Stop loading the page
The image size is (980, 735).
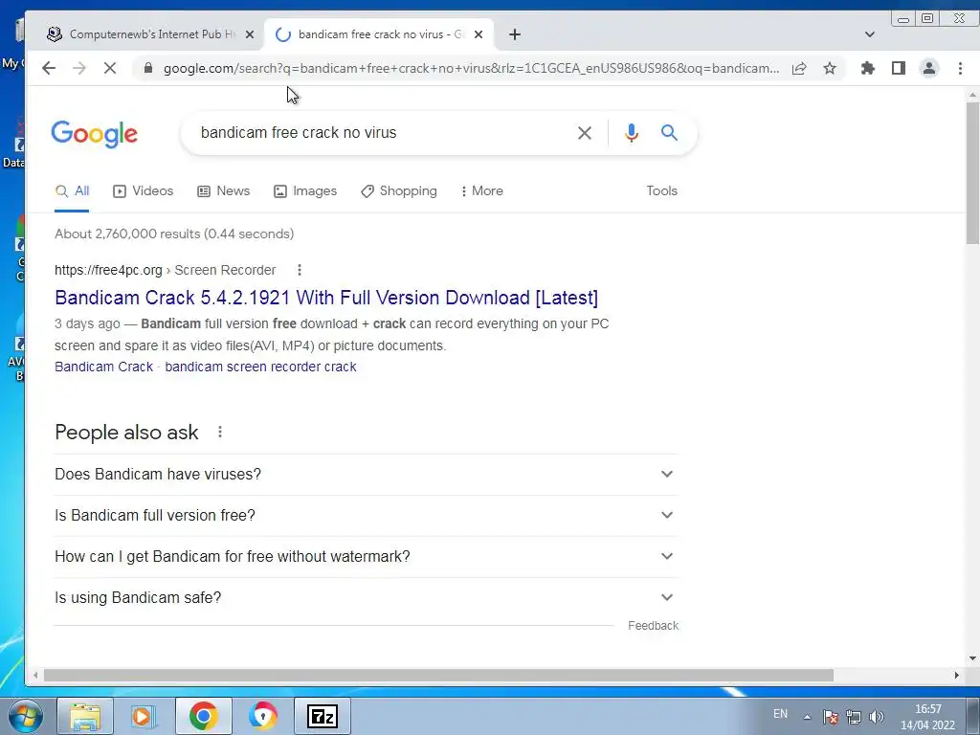(x=110, y=68)
